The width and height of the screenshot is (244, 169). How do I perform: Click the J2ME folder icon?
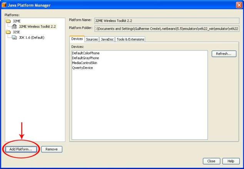pos(8,20)
